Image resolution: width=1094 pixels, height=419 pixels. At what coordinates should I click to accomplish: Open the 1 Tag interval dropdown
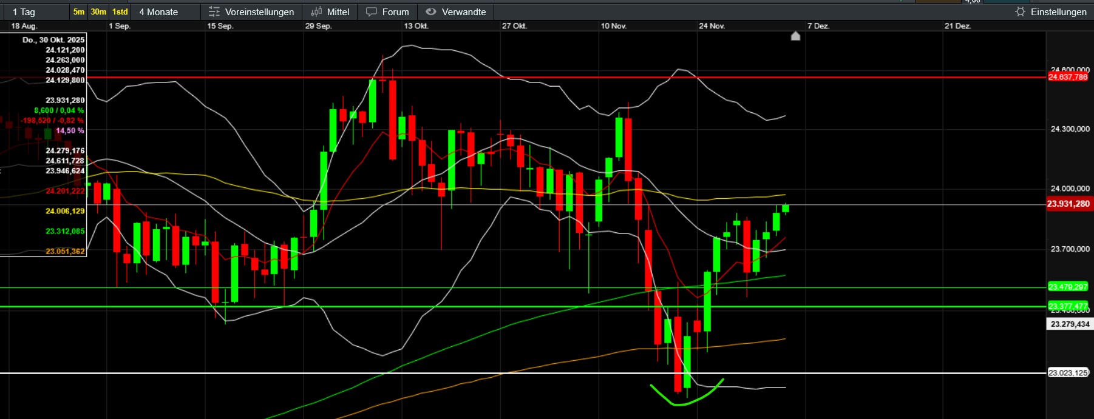click(35, 12)
